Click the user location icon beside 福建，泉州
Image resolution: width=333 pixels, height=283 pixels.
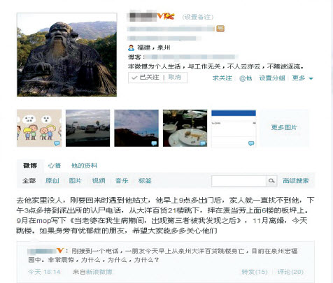[132, 48]
